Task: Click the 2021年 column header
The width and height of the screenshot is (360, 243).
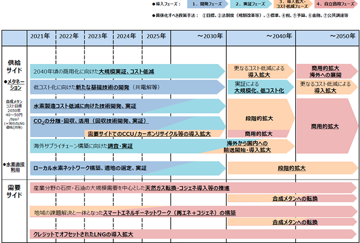Action: coord(42,37)
